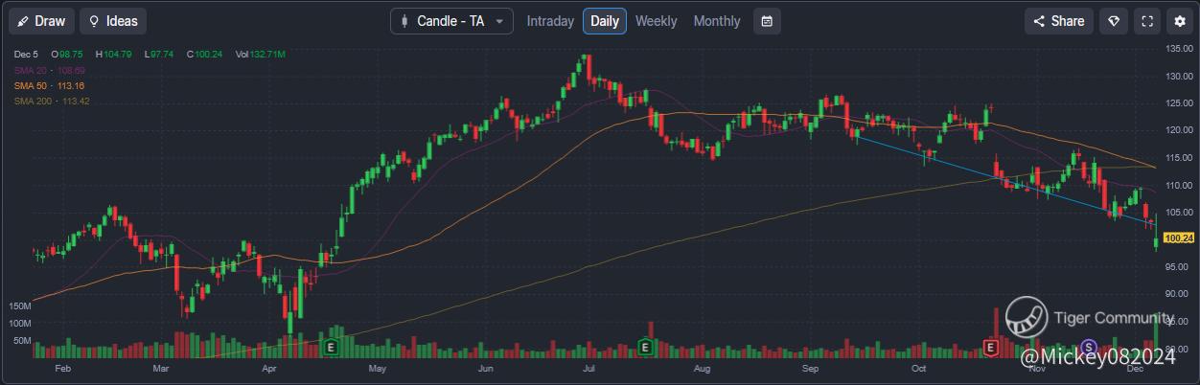1200x385 pixels.
Task: Click the July earnings marker
Action: click(646, 347)
